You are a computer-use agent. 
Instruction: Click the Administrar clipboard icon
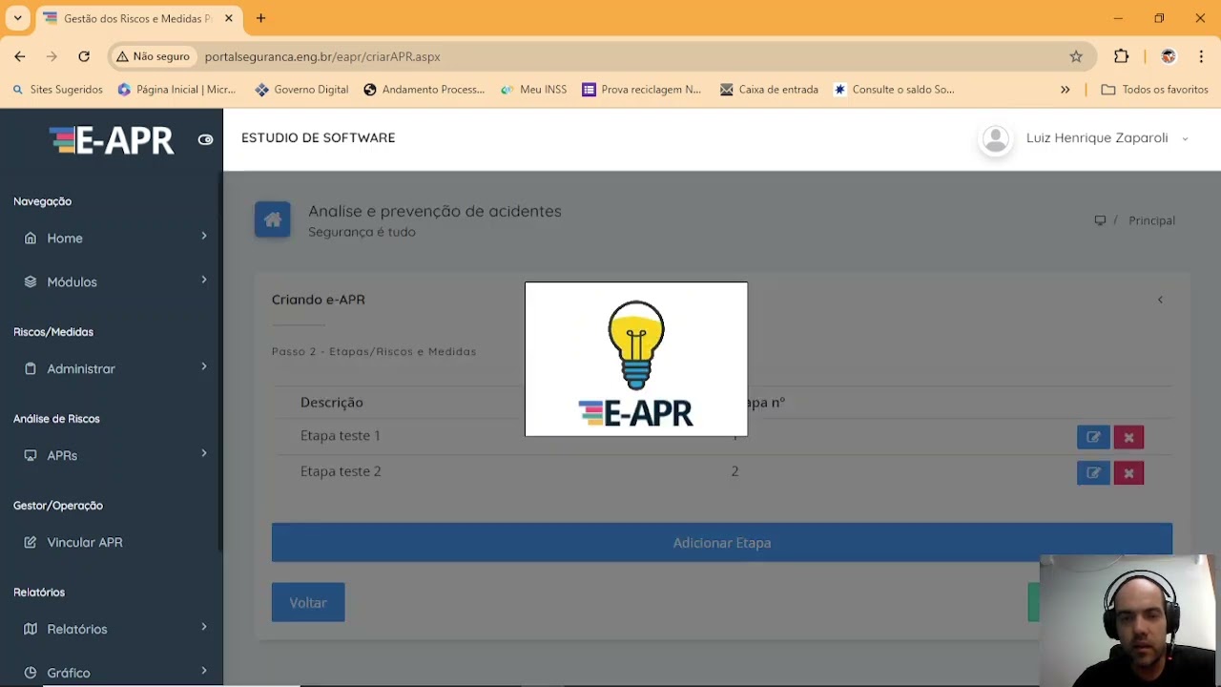(x=31, y=369)
